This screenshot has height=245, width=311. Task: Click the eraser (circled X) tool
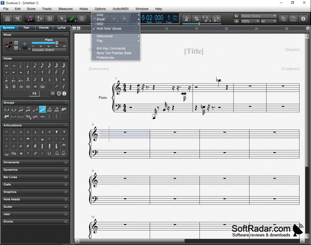82,19
